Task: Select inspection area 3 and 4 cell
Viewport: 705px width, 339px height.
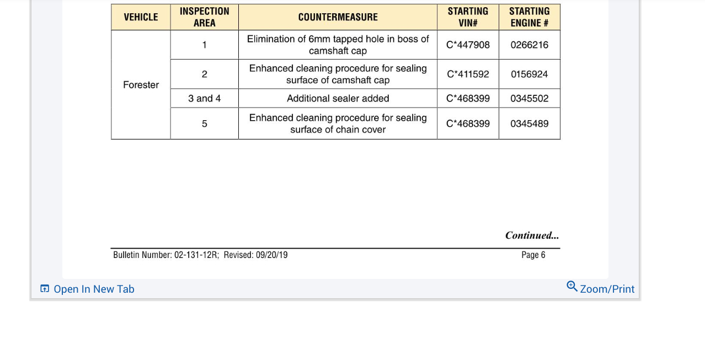Action: [204, 98]
